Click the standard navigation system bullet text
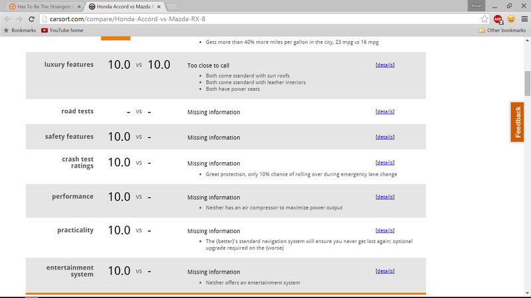The height and width of the screenshot is (298, 531). click(309, 244)
